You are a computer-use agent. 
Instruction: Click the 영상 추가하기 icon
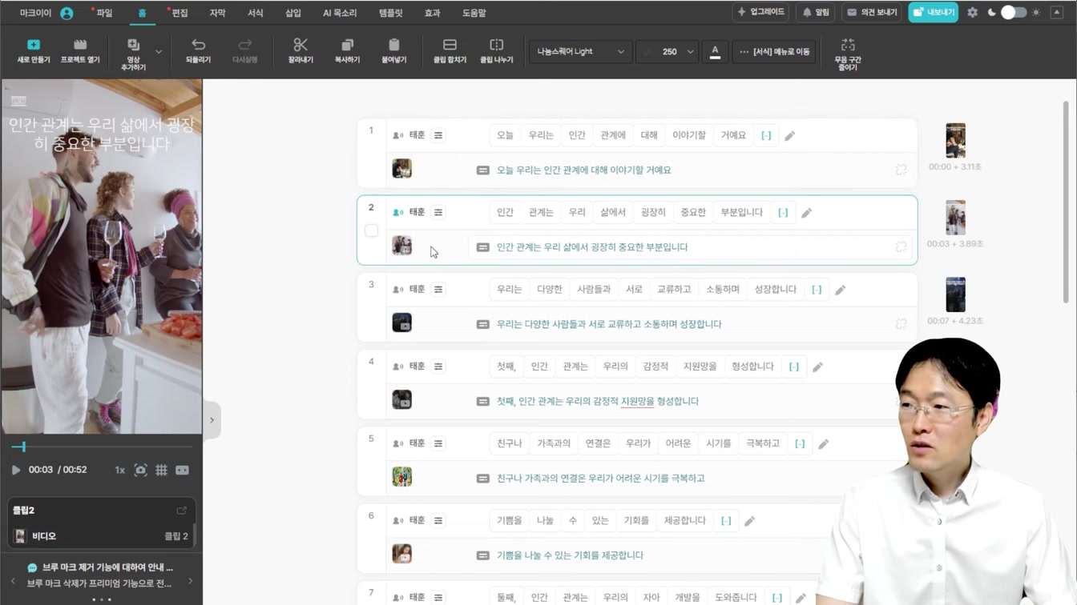click(133, 54)
